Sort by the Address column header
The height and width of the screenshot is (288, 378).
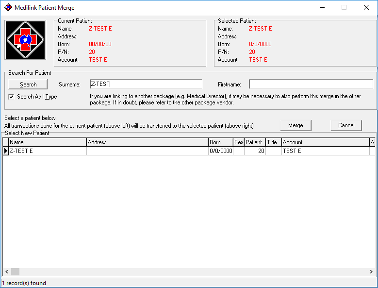click(148, 142)
